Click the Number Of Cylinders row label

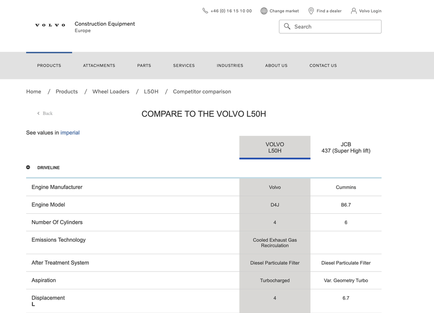click(57, 222)
